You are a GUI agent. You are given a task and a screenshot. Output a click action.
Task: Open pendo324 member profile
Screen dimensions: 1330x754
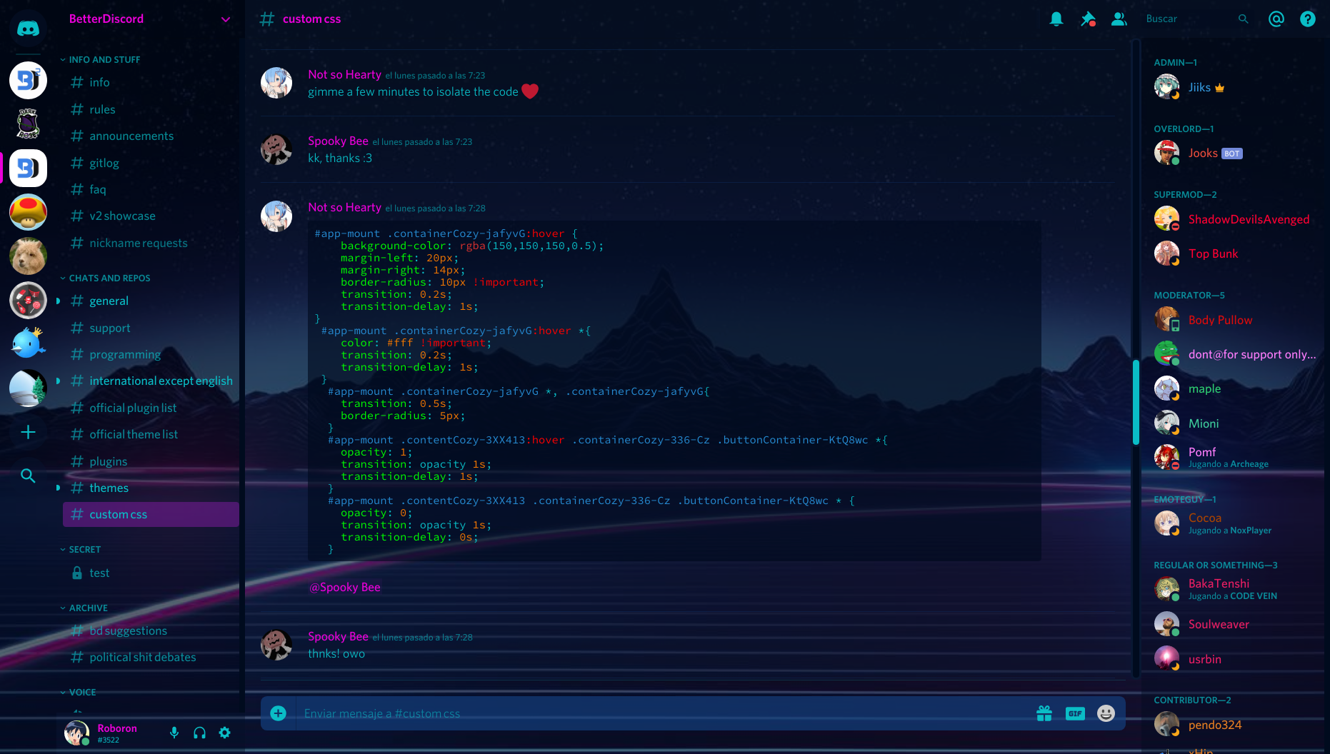pos(1234,725)
